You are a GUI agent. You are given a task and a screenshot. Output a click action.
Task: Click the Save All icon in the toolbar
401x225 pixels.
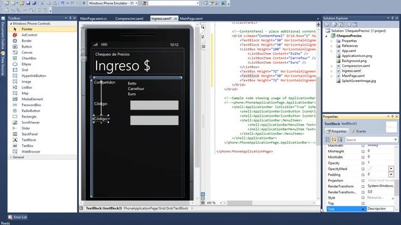pyautogui.click(x=34, y=3)
